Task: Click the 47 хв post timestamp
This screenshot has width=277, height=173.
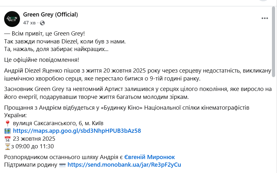Action: tap(29, 23)
